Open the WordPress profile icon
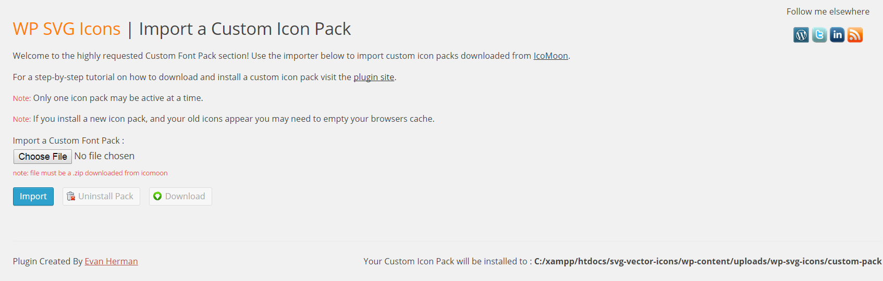The width and height of the screenshot is (883, 281). coord(801,35)
